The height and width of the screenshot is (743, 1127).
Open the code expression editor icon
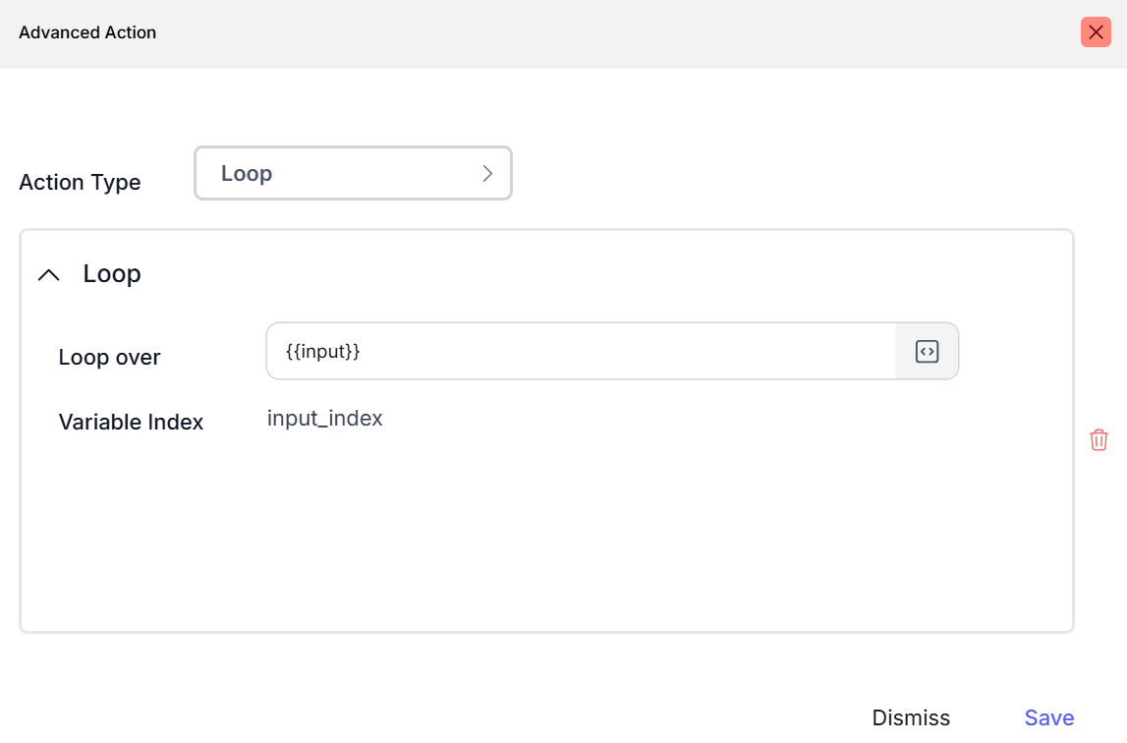click(927, 351)
